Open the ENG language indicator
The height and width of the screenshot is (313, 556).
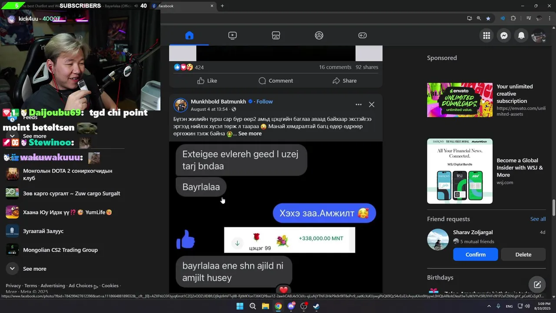click(x=509, y=306)
